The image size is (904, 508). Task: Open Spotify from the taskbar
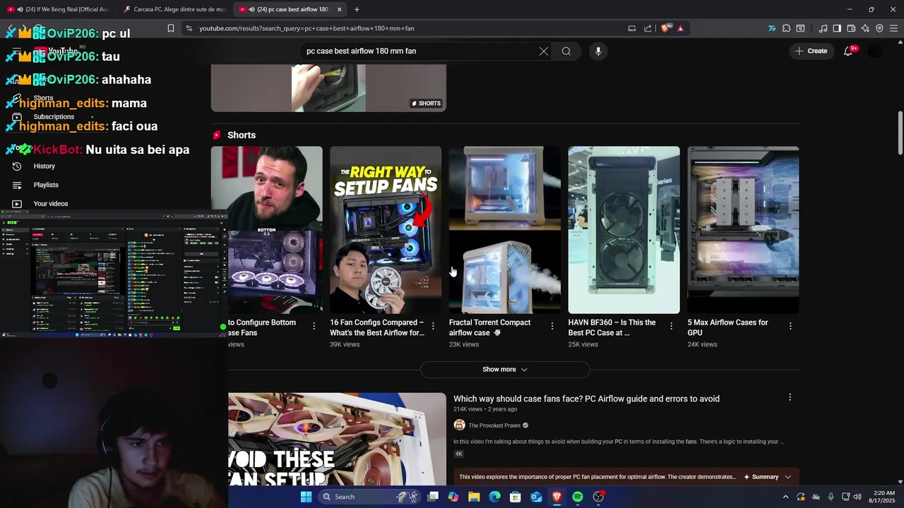[578, 497]
